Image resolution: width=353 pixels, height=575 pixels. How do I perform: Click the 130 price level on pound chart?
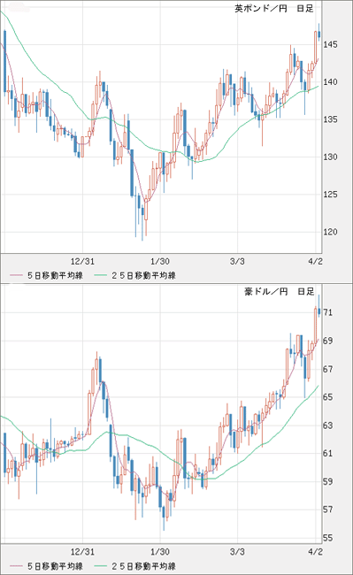pos(330,157)
